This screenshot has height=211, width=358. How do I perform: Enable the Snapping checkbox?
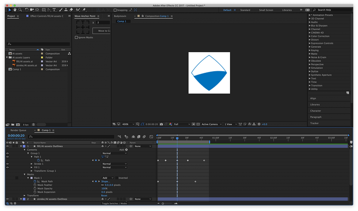115,10
